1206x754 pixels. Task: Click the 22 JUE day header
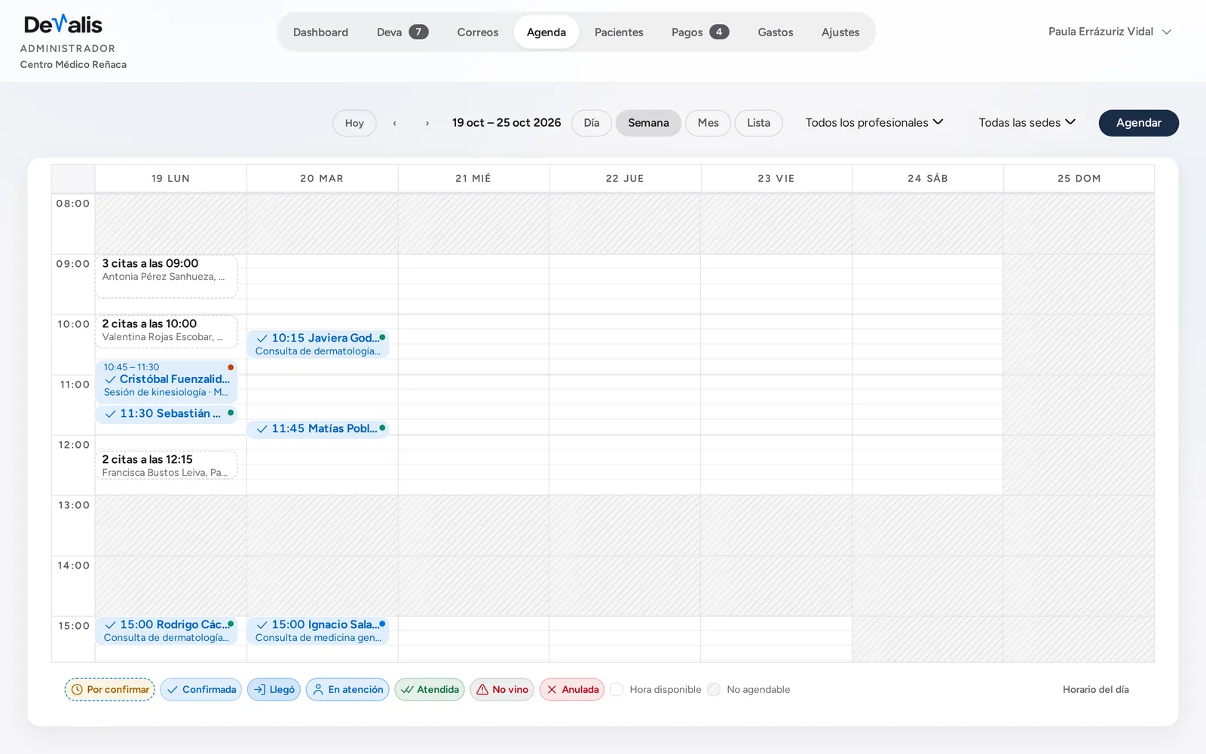[625, 179]
